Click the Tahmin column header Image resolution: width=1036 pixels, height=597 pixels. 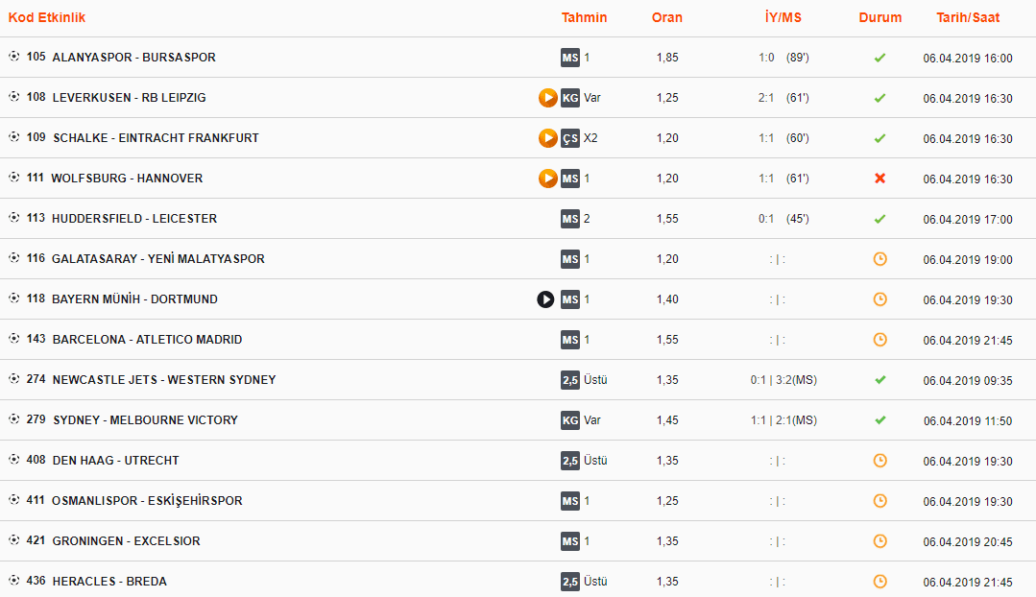tap(584, 18)
